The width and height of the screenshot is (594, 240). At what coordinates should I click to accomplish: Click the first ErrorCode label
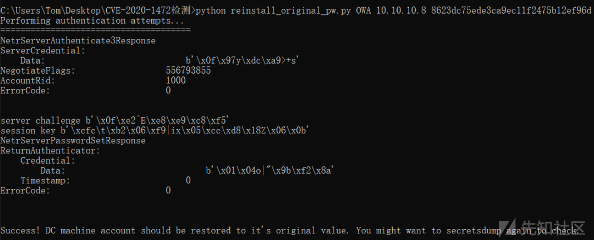click(x=25, y=91)
